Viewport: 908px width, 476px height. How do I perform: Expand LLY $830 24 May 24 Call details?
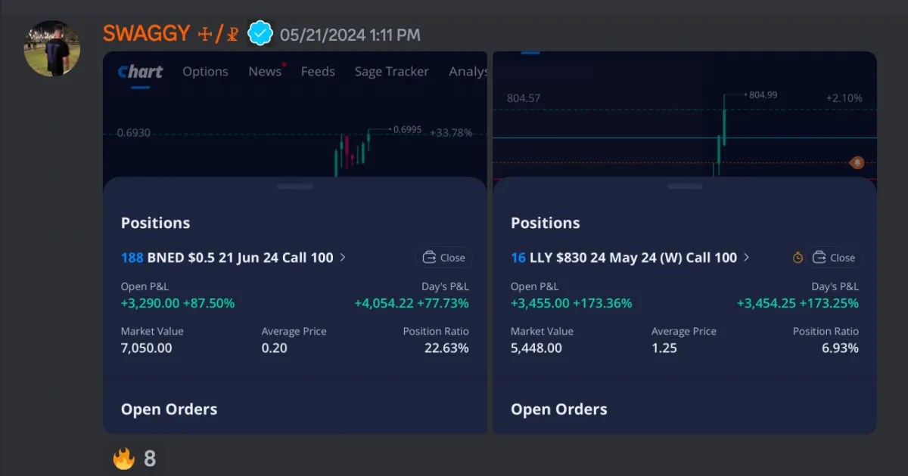(630, 258)
